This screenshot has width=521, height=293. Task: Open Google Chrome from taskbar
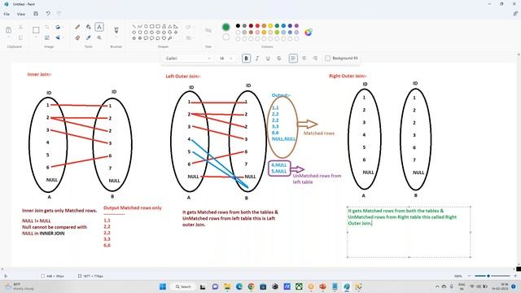pos(252,286)
